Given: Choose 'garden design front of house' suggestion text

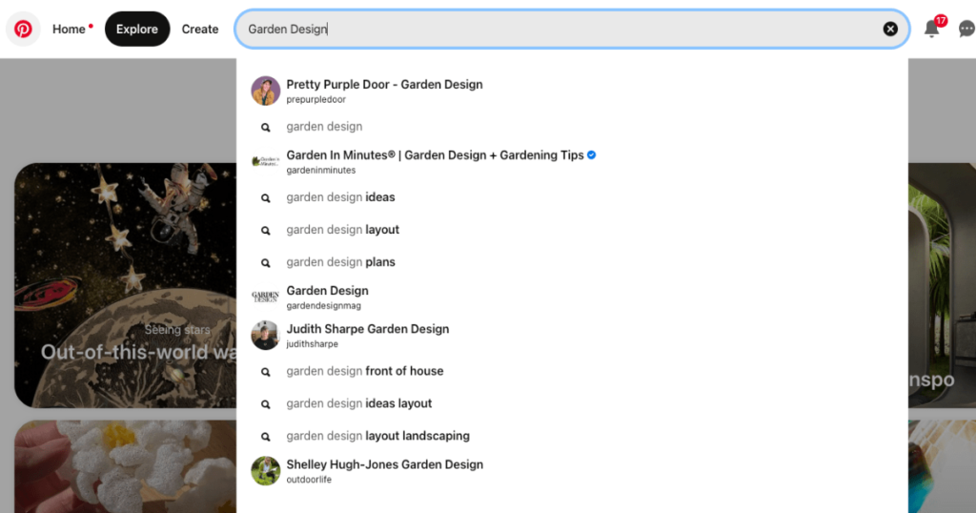Looking at the screenshot, I should click(365, 371).
